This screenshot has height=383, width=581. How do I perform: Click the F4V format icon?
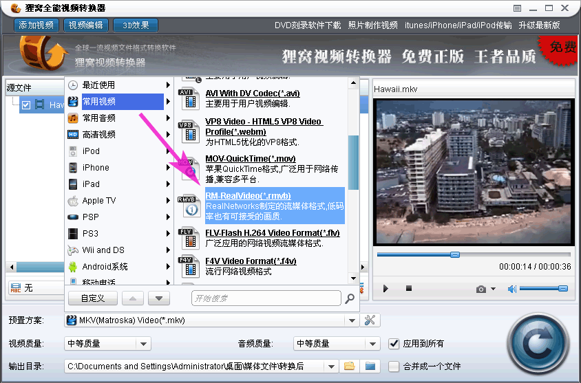(189, 266)
